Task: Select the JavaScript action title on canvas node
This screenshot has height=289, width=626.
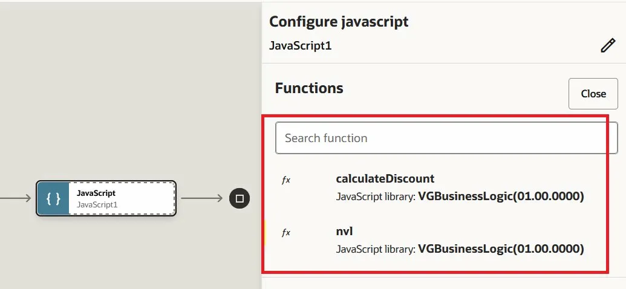Action: tap(96, 193)
